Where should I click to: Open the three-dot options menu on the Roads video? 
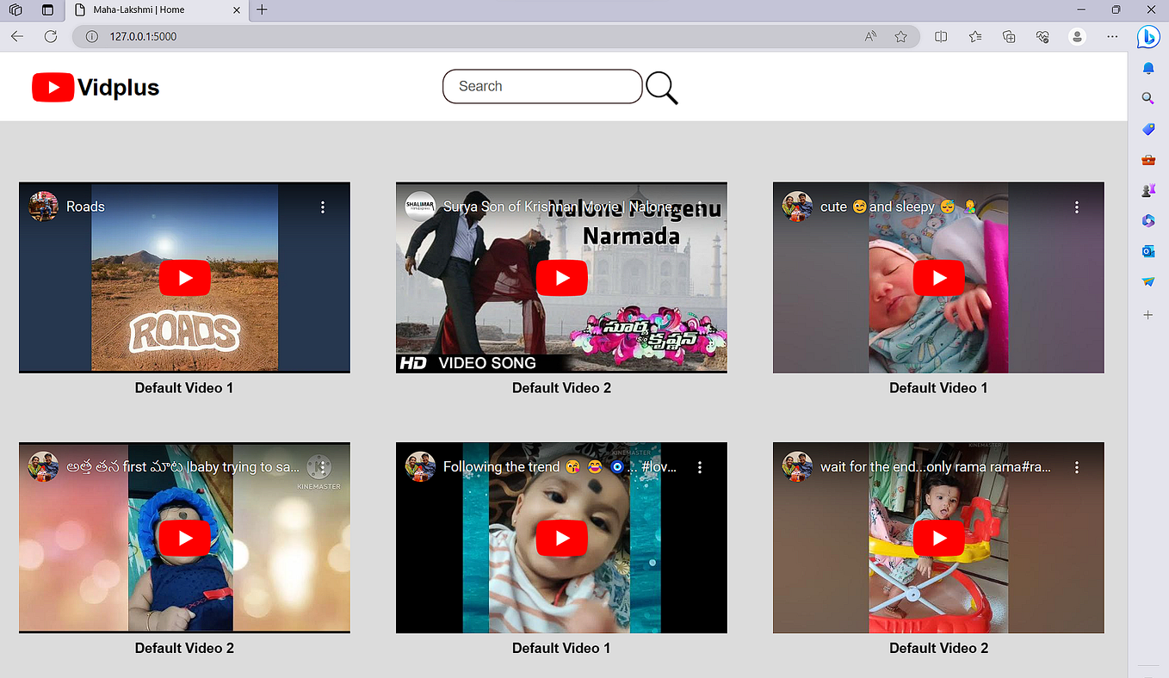[323, 206]
